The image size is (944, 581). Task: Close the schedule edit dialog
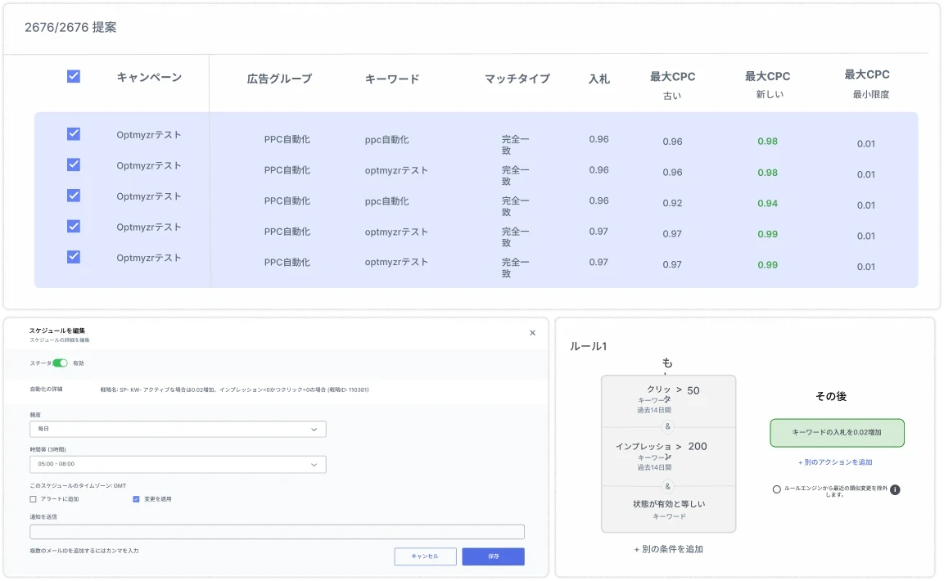pyautogui.click(x=532, y=332)
